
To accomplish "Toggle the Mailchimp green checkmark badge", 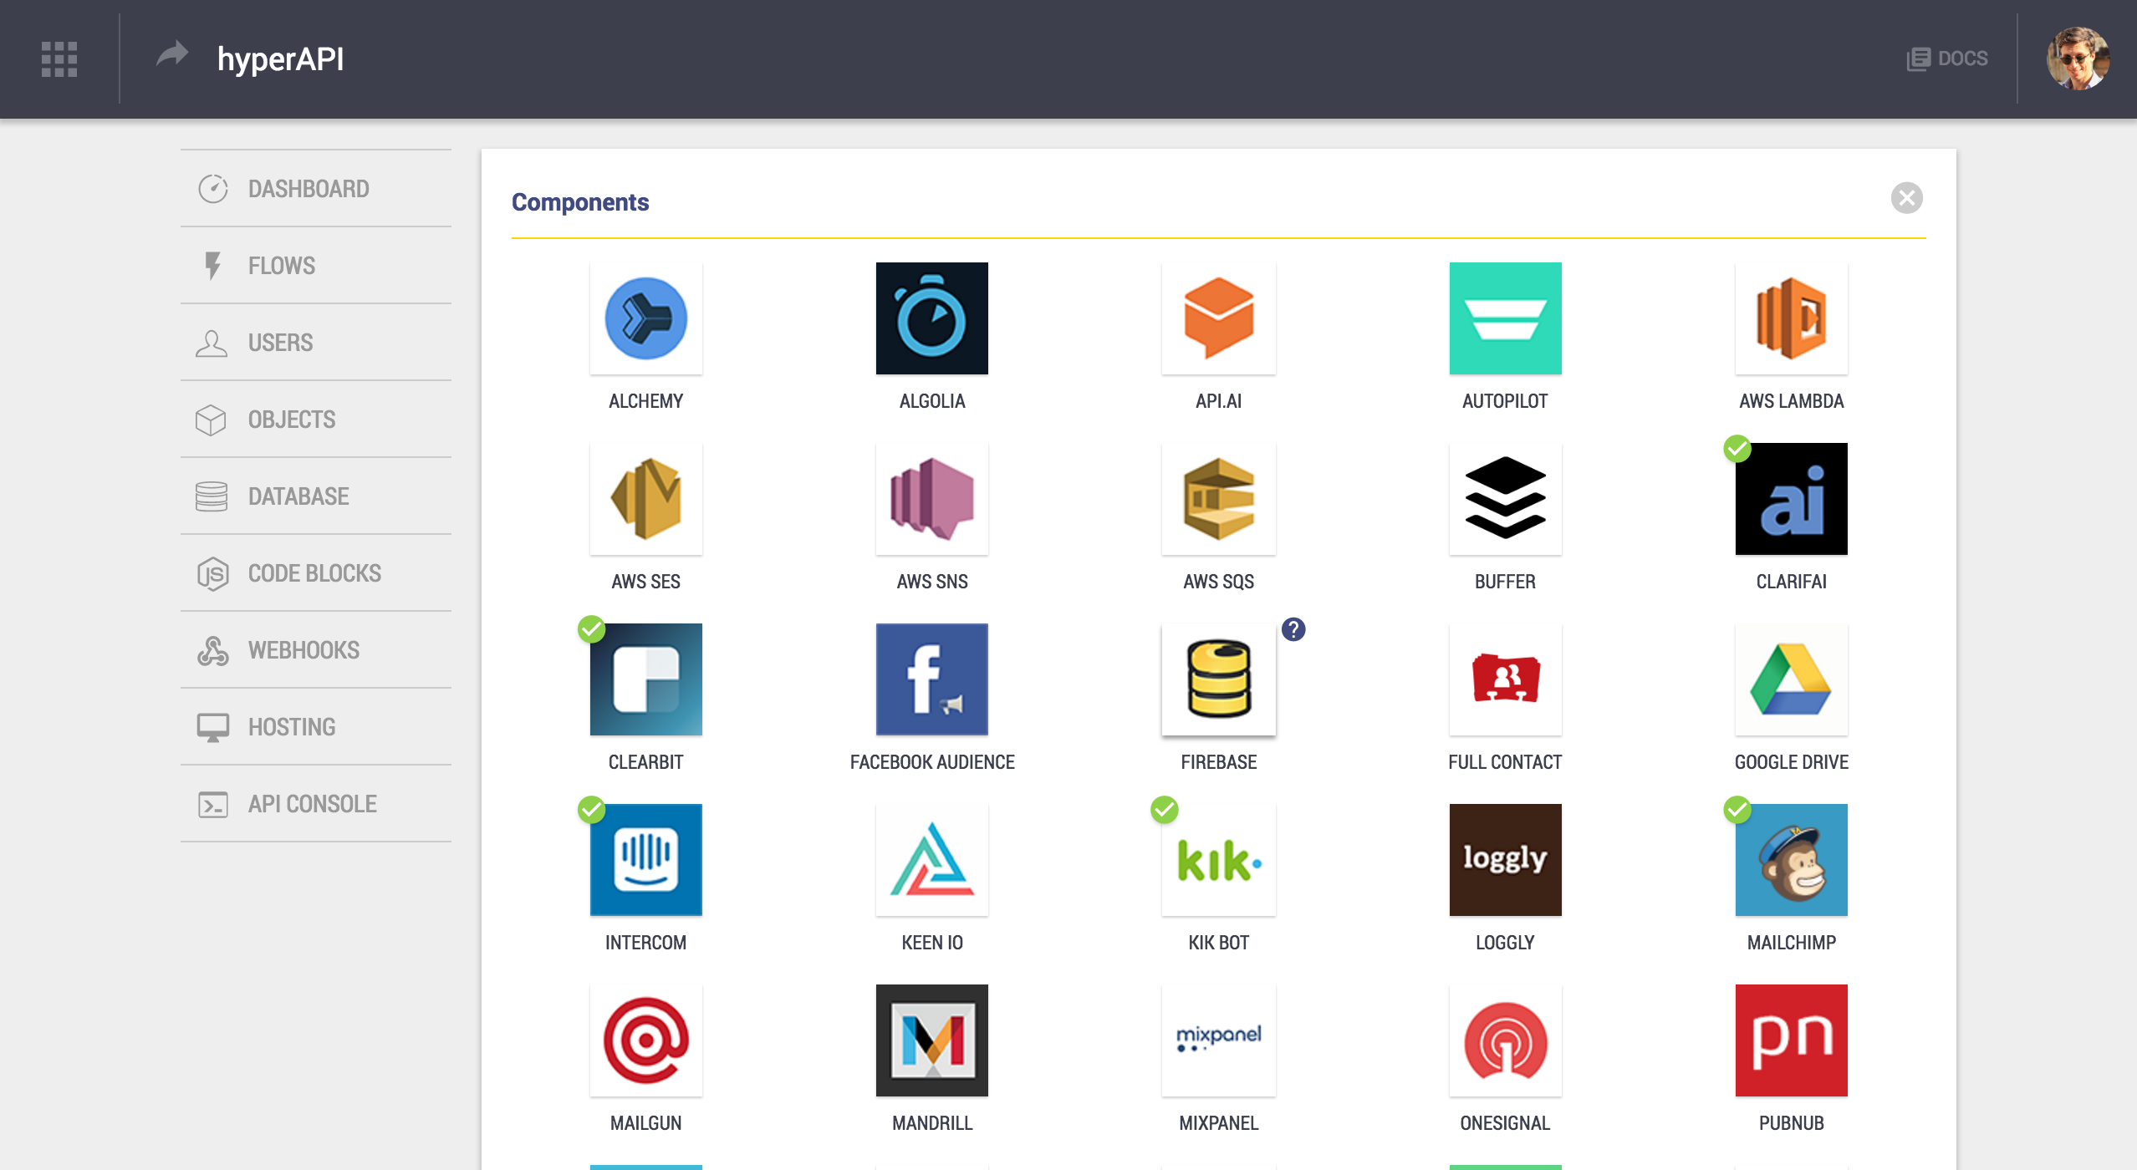I will pyautogui.click(x=1737, y=809).
